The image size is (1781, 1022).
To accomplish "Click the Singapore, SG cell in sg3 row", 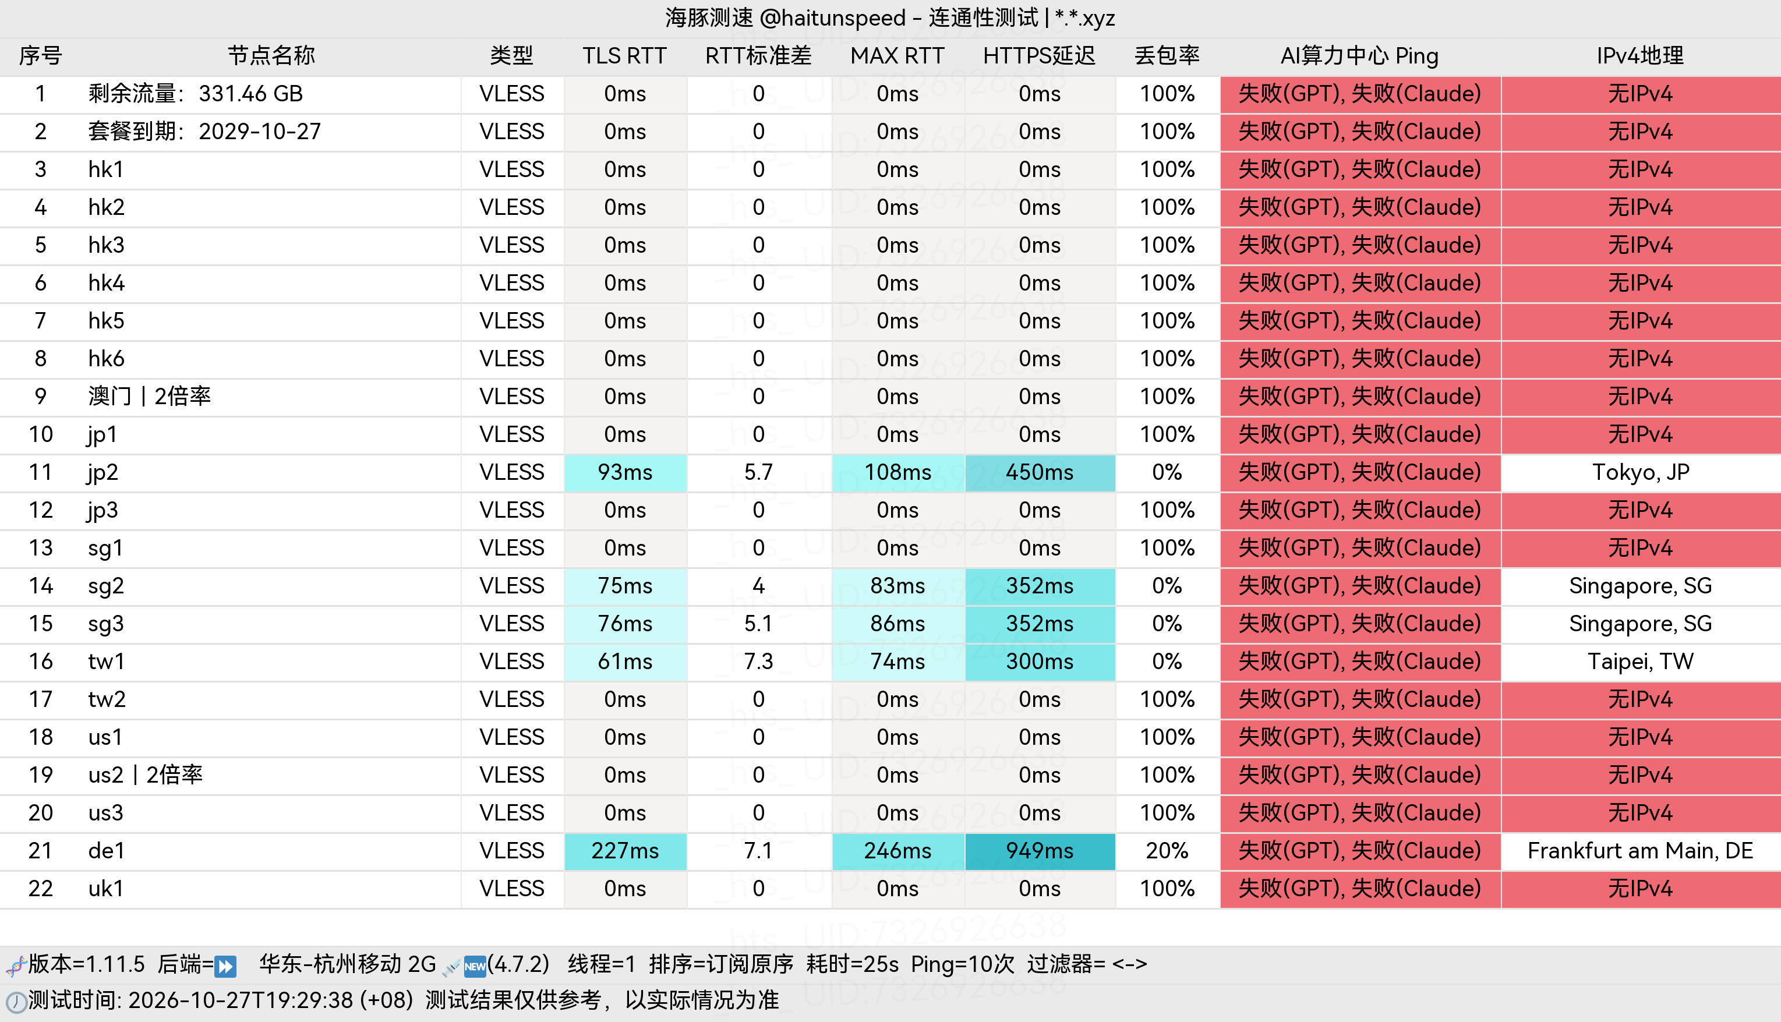I will tap(1641, 624).
